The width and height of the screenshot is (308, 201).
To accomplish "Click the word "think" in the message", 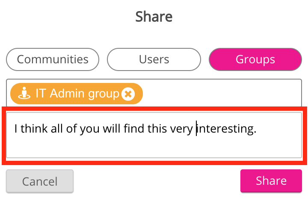I will [33, 128].
